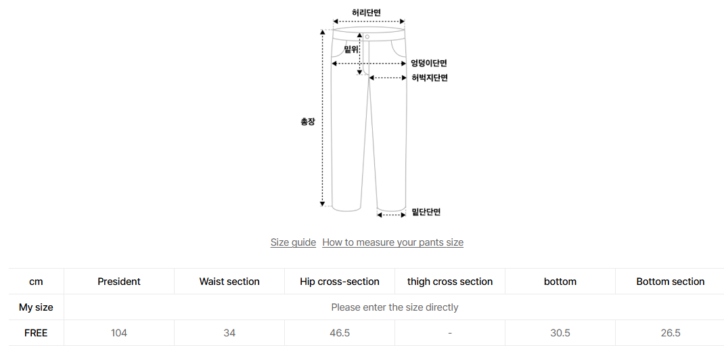Click the 총장 label left of the pants

click(308, 122)
